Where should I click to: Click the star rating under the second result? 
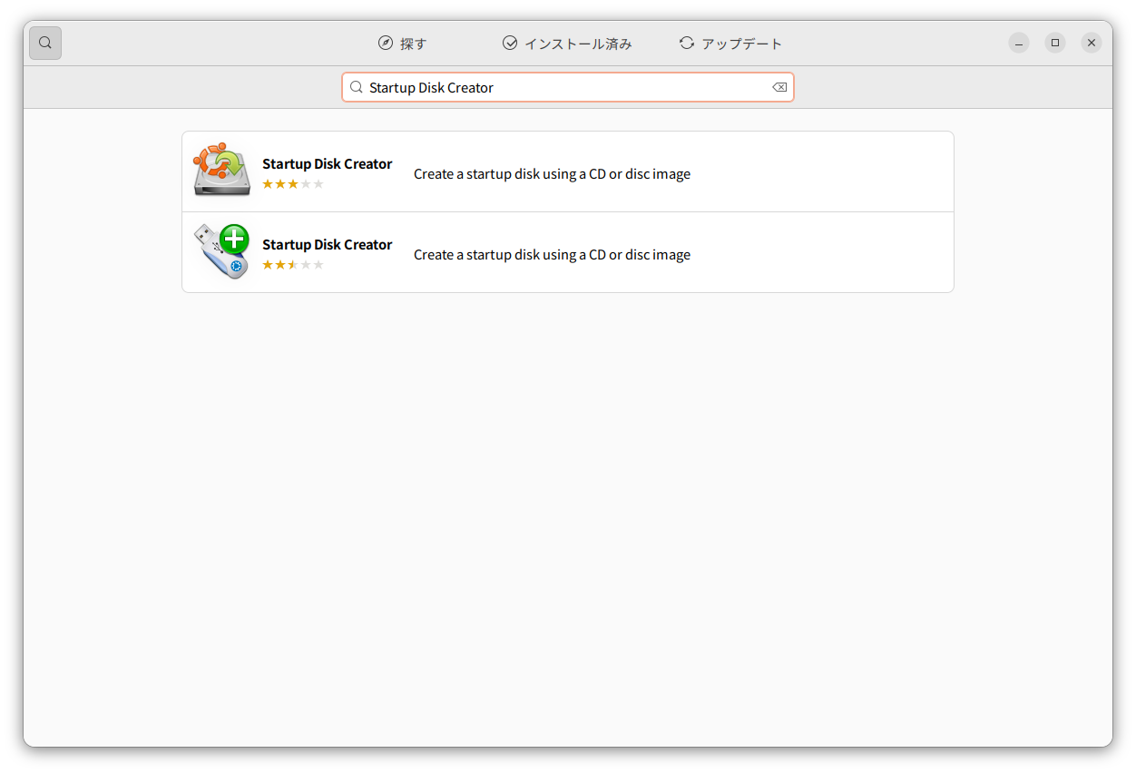point(293,264)
